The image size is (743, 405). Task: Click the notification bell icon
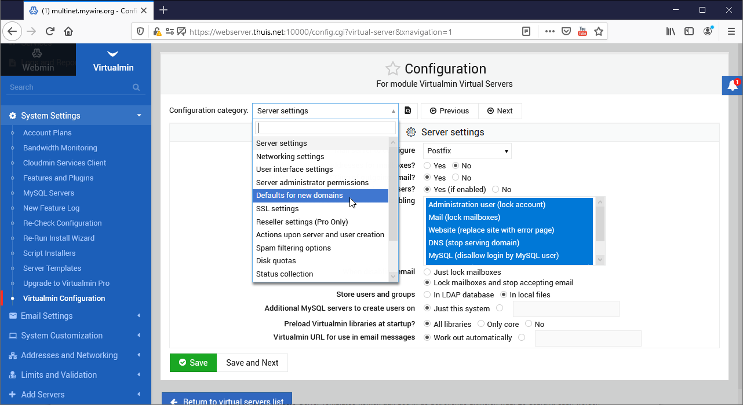pos(733,85)
